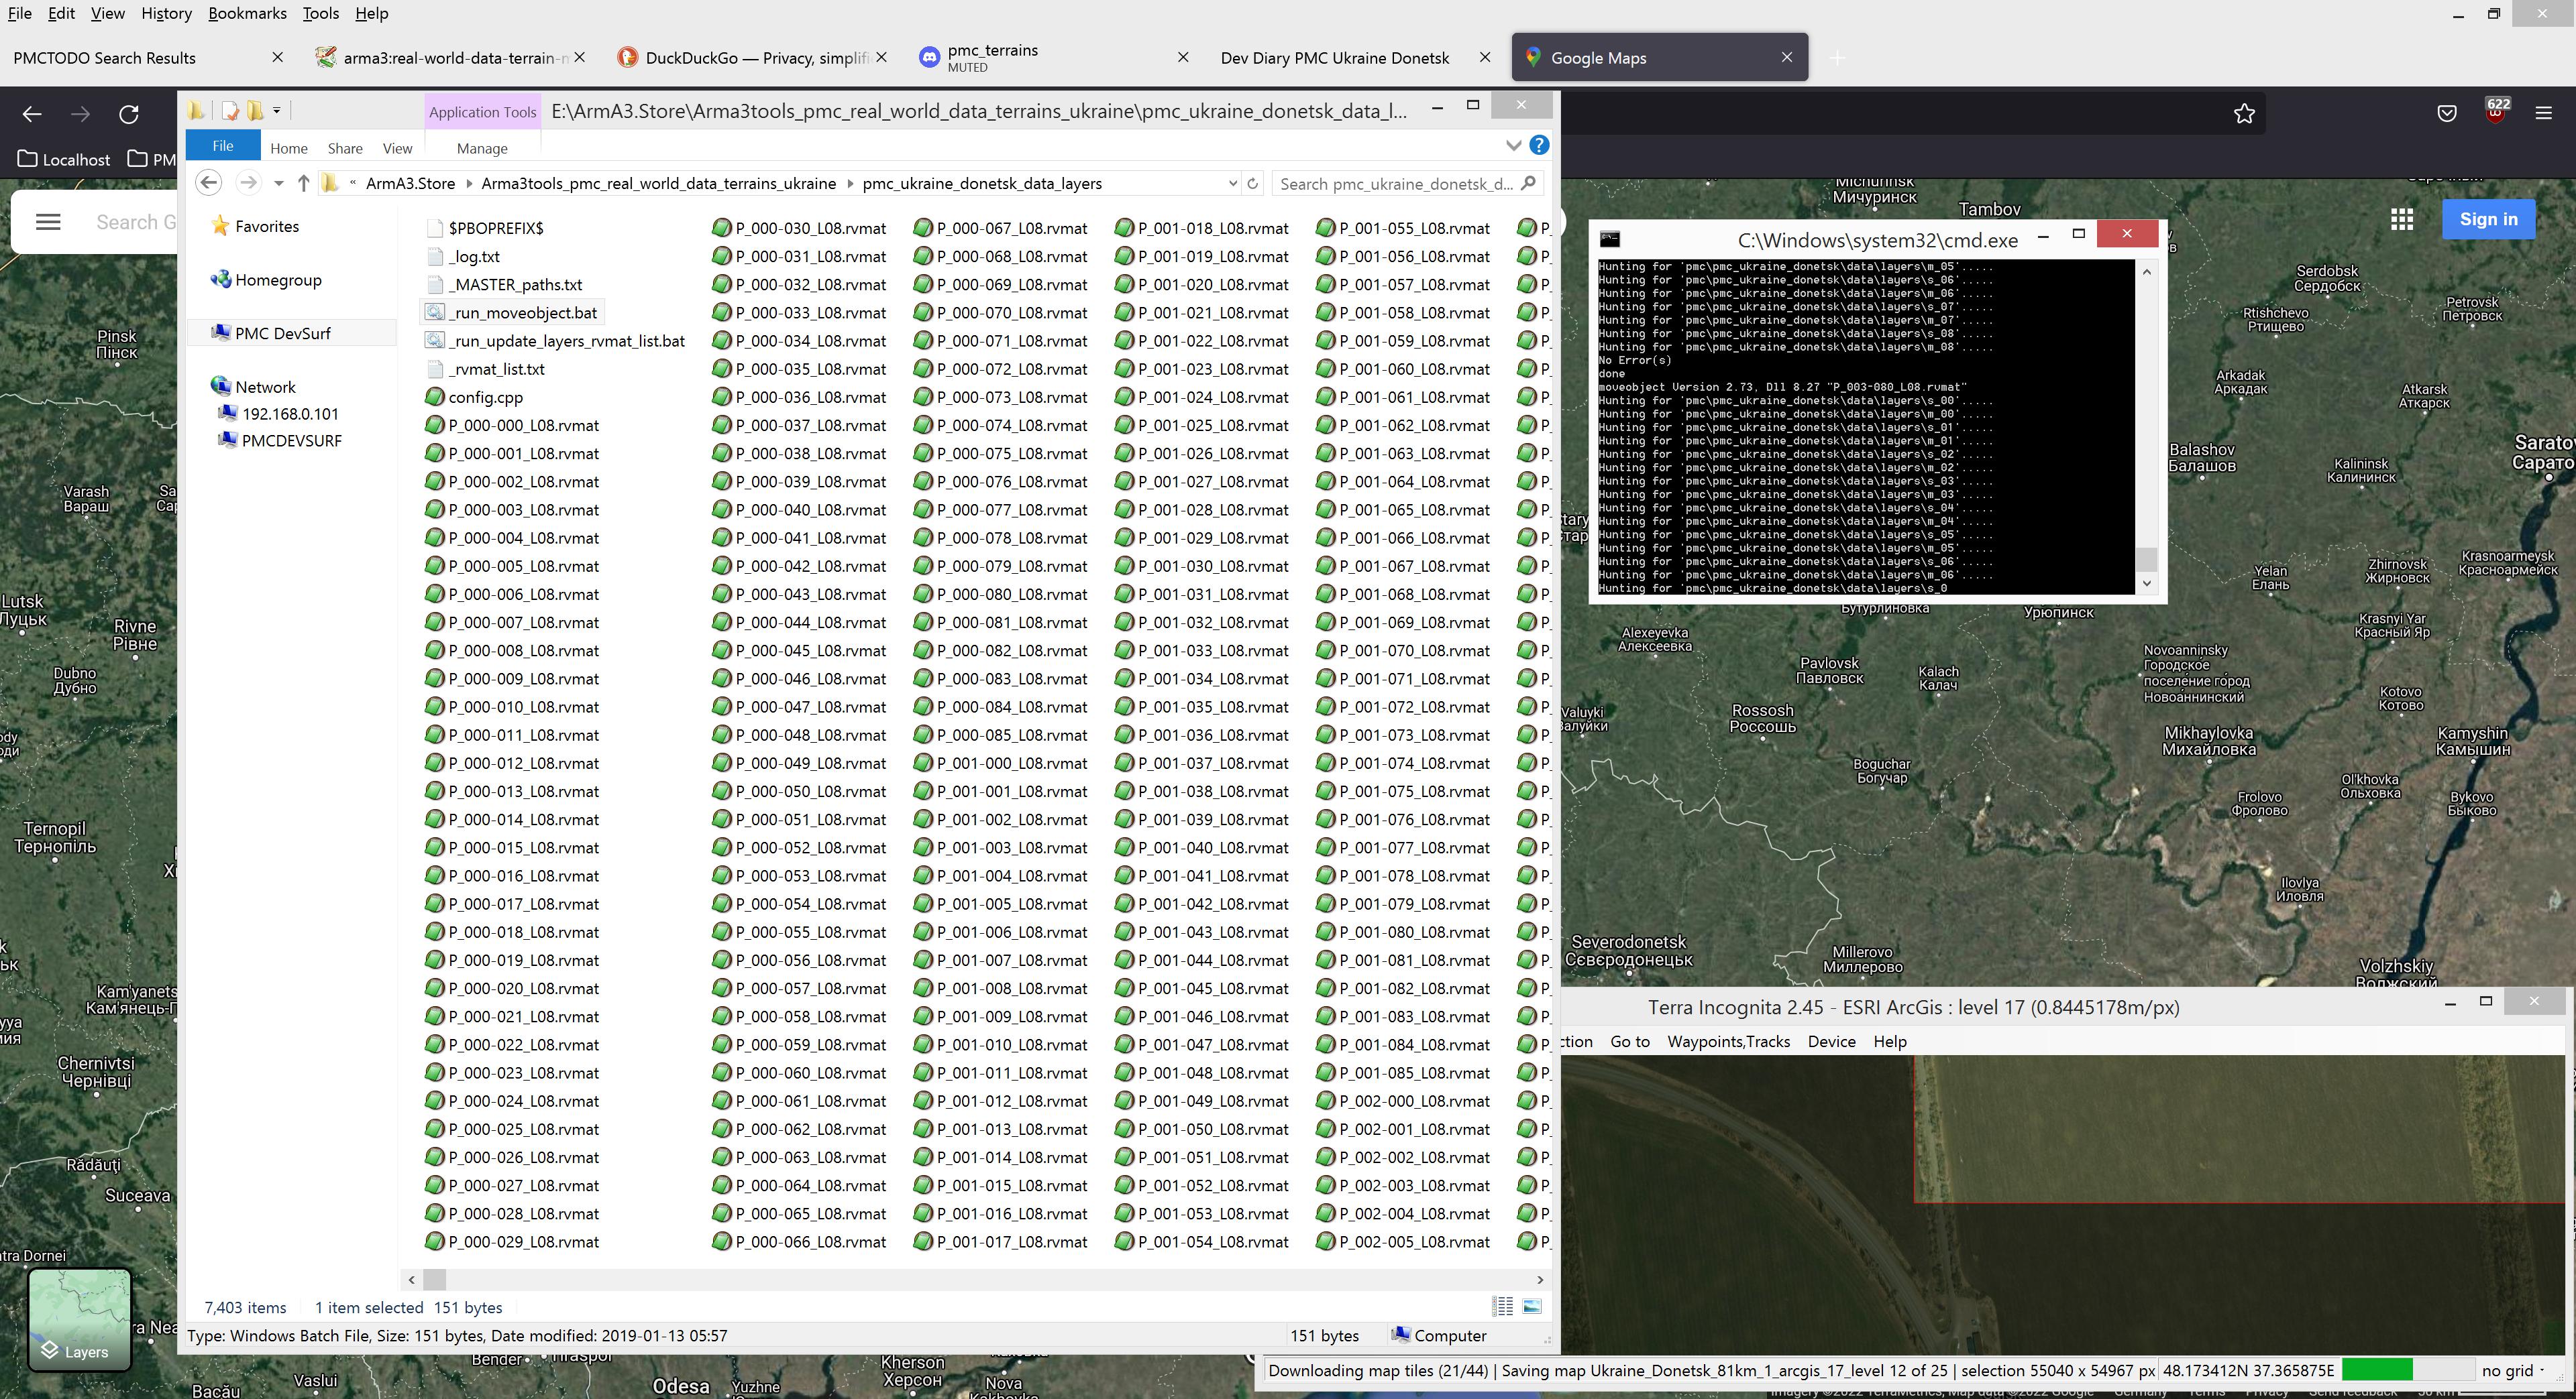Viewport: 2576px width, 1399px height.
Task: Open the browser hamburger menu
Action: (2544, 114)
